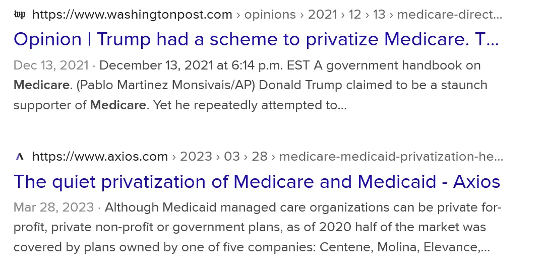The height and width of the screenshot is (277, 546).
Task: Open the washingtonpost.com URL
Action: 132,14
